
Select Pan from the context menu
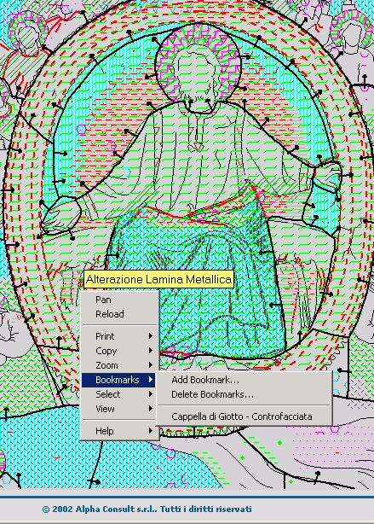(x=119, y=300)
